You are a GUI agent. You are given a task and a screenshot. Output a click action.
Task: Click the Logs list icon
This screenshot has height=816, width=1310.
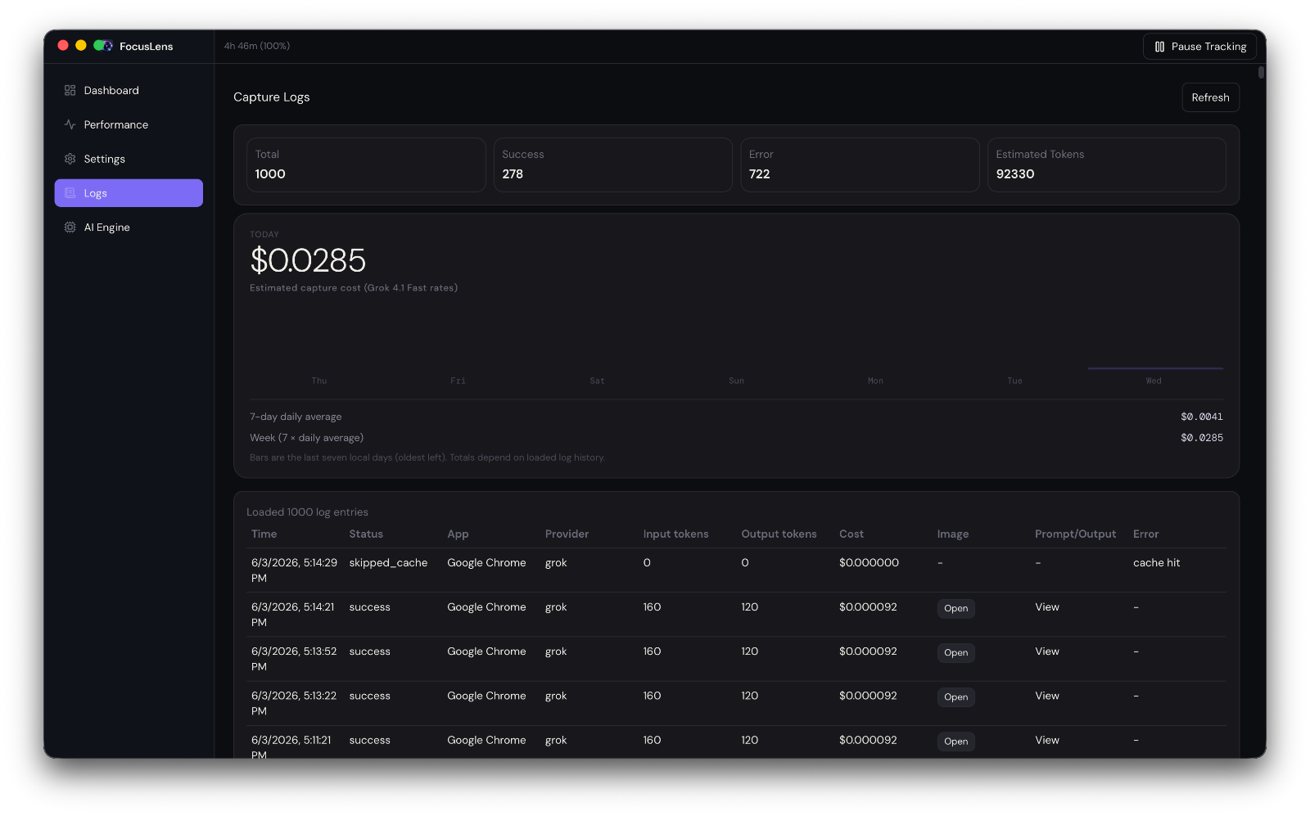click(x=70, y=194)
